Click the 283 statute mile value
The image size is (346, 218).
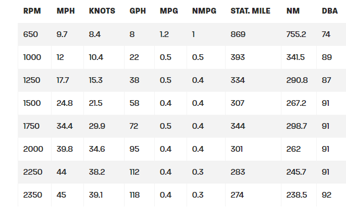[237, 172]
